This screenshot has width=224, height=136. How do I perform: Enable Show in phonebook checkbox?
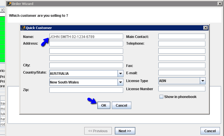(162, 97)
